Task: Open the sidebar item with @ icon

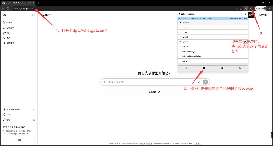Action: (x=19, y=38)
